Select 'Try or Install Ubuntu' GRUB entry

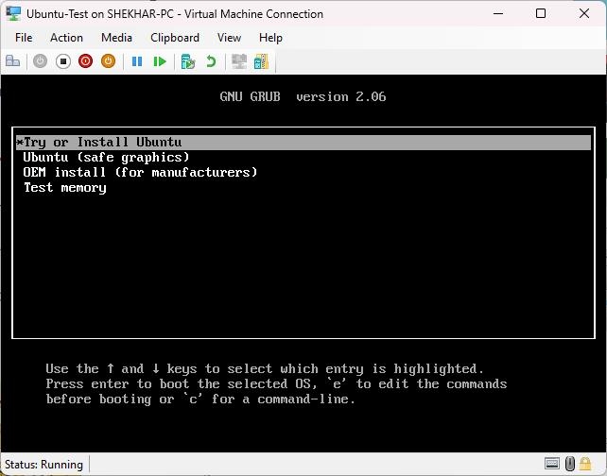point(303,143)
